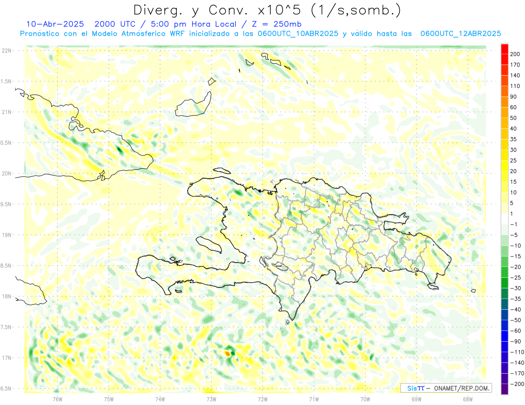This screenshot has height=405, width=525.
Task: Click the color scale value '-110'
Action: pyautogui.click(x=517, y=352)
